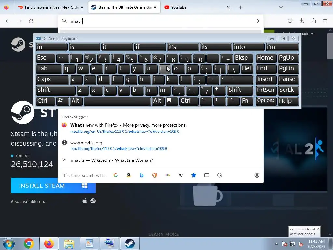Viewport: 333px width, 250px height.
Task: Open the Windows Start button
Action: [x=9, y=243]
